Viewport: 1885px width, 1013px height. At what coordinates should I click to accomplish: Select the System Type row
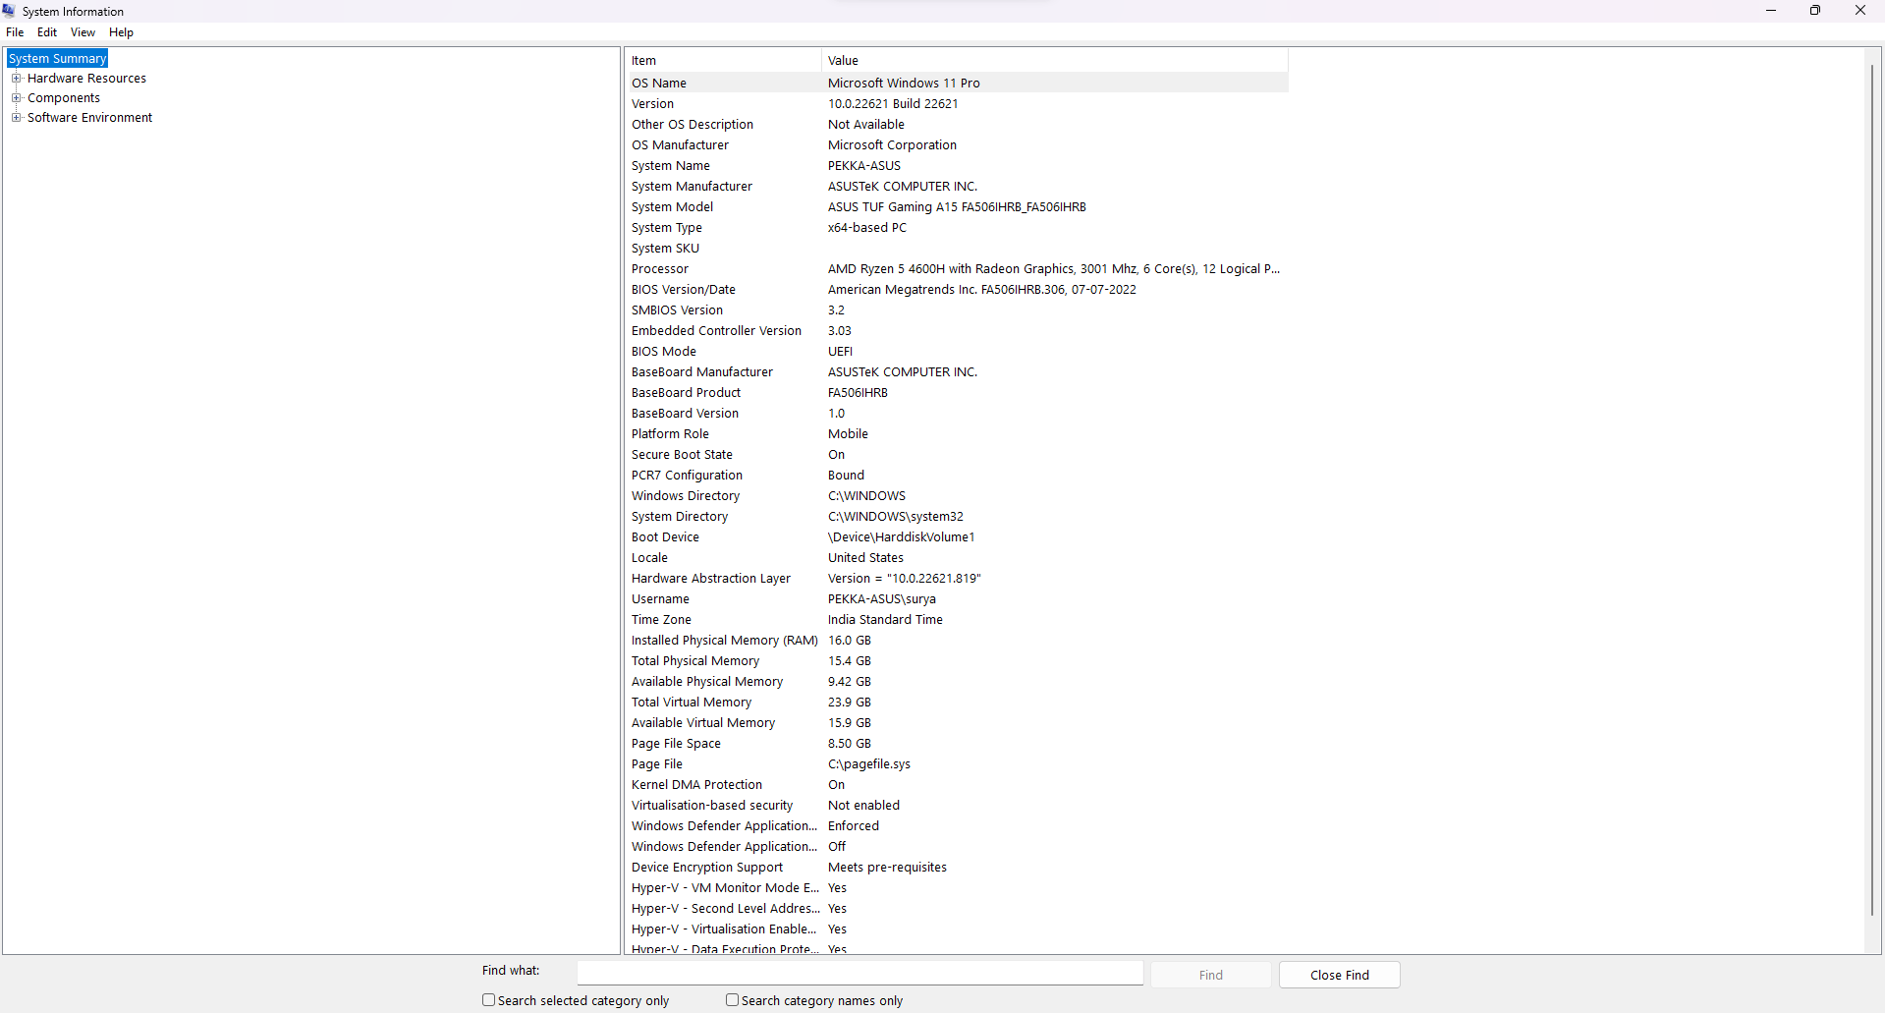(x=958, y=228)
